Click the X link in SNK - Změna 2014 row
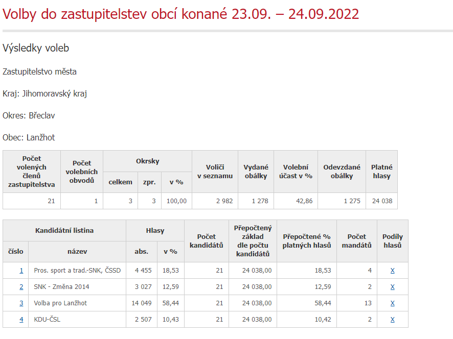453x339 pixels. tap(392, 287)
